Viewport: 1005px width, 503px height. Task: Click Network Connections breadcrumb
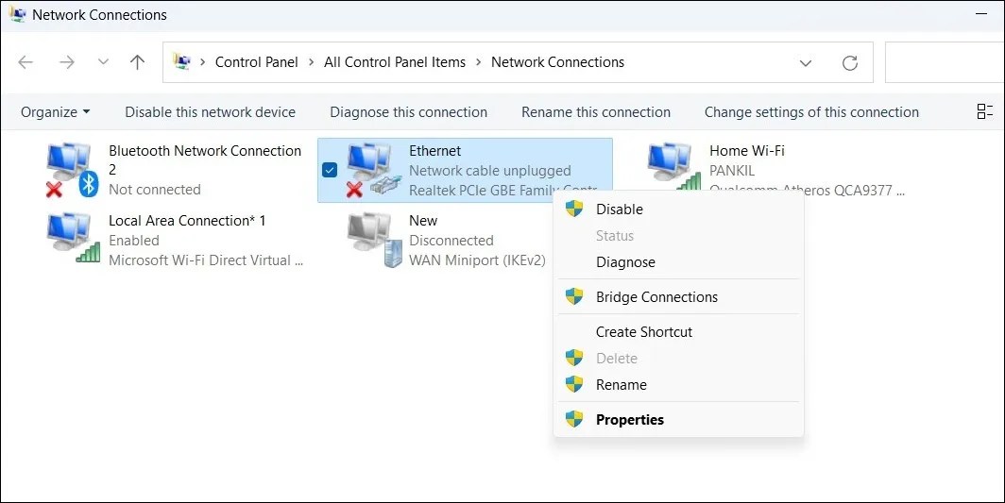pos(557,62)
